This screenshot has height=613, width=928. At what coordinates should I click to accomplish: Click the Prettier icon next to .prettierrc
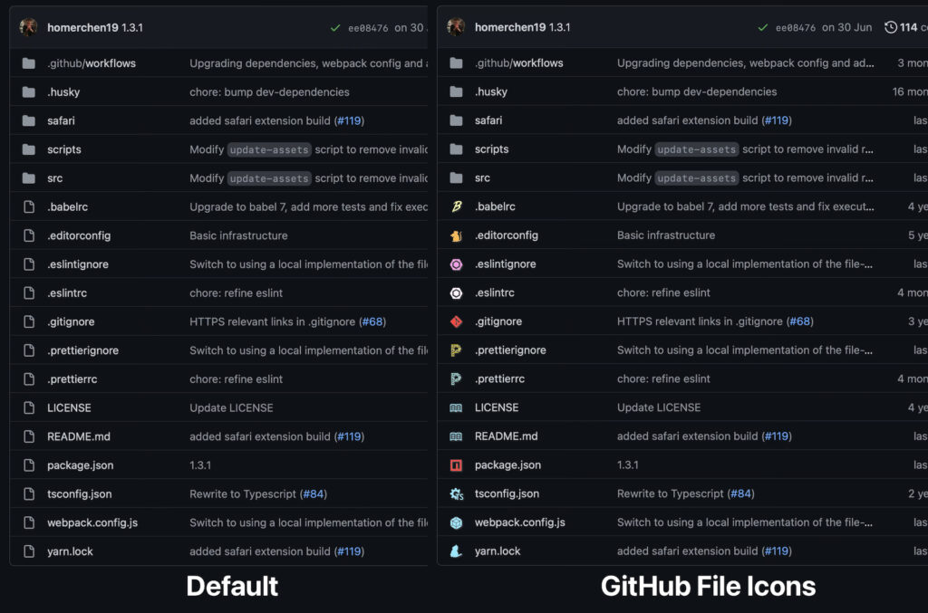point(456,378)
